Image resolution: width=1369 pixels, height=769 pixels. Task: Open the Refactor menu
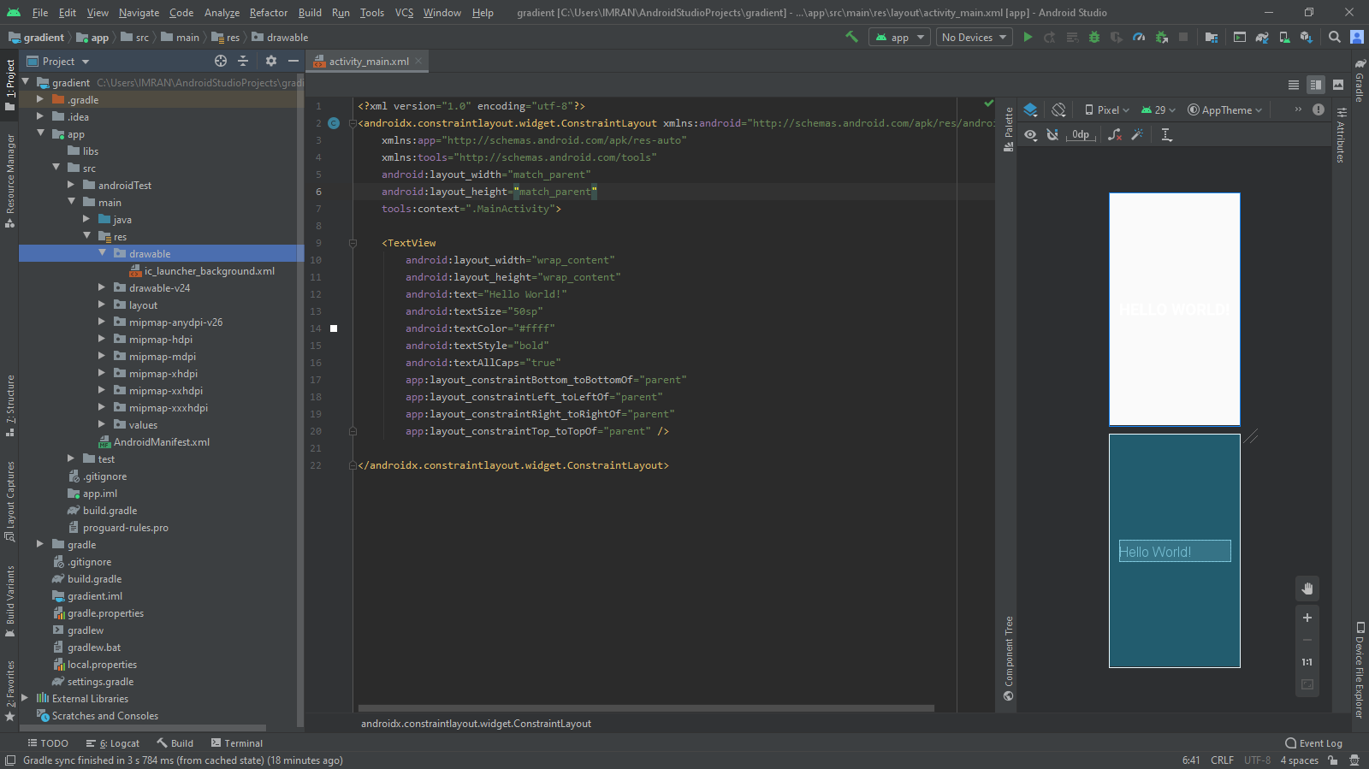[x=268, y=13]
